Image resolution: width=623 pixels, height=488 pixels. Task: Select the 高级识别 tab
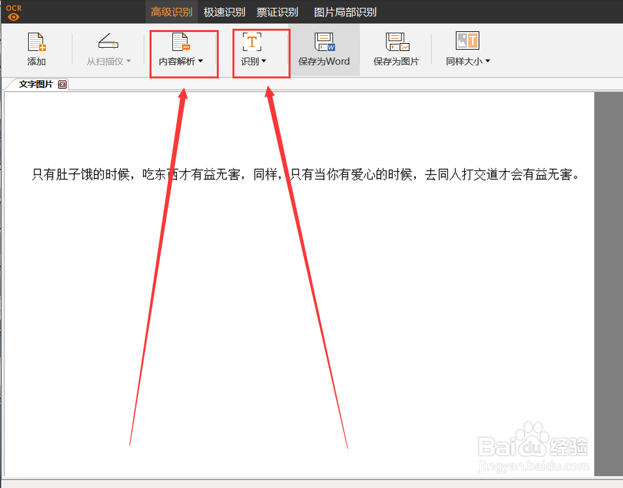[x=170, y=12]
